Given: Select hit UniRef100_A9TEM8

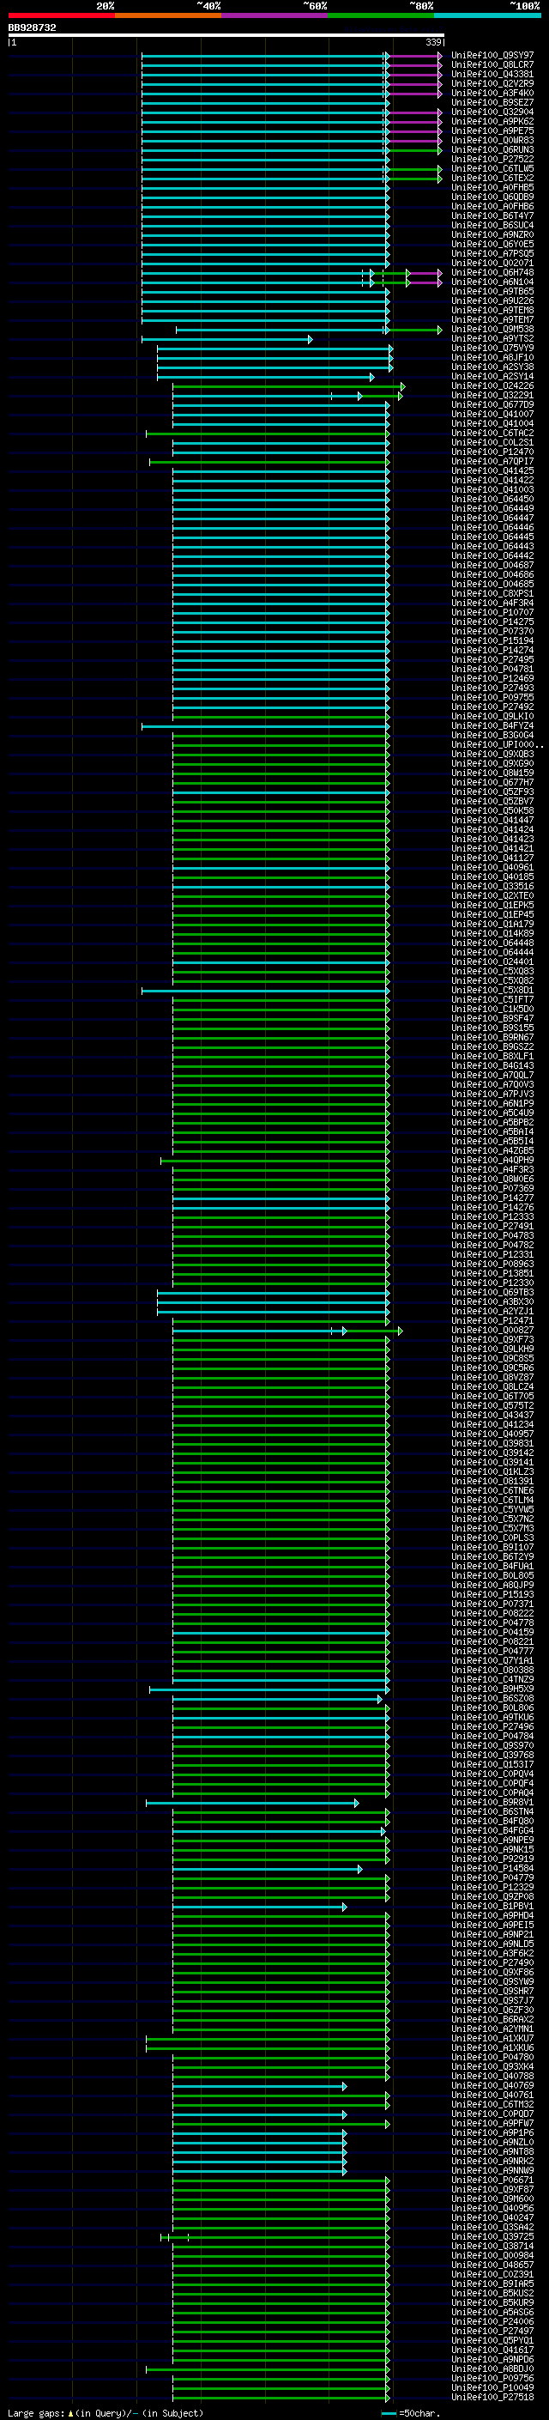Looking at the screenshot, I should click(x=492, y=311).
